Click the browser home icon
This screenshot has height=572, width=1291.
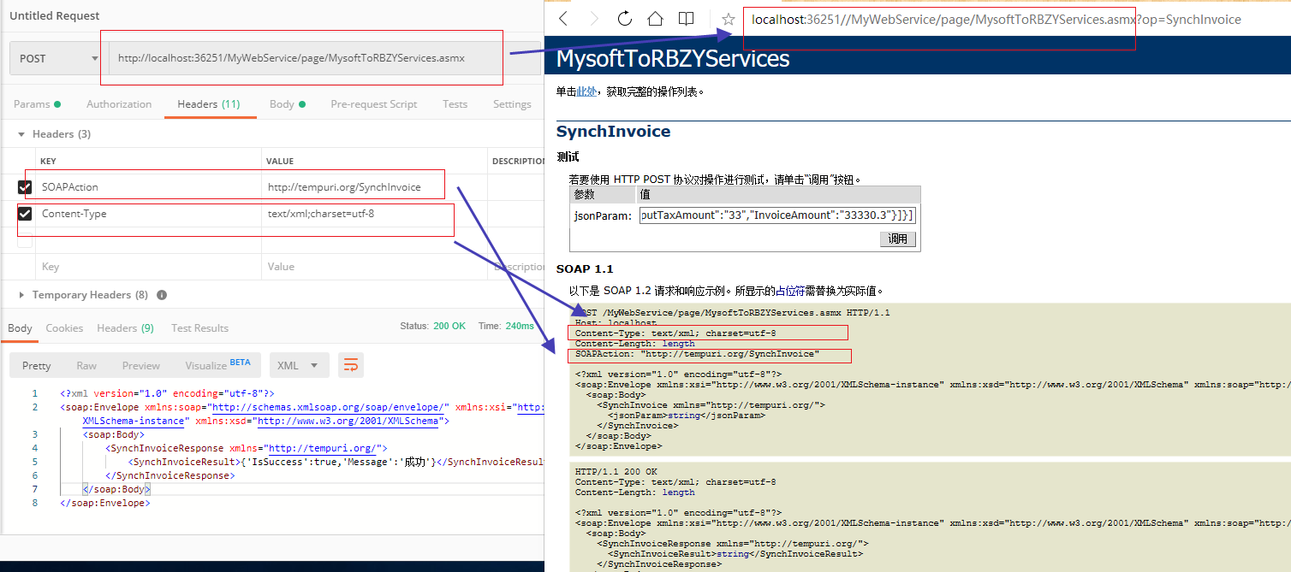pos(654,19)
